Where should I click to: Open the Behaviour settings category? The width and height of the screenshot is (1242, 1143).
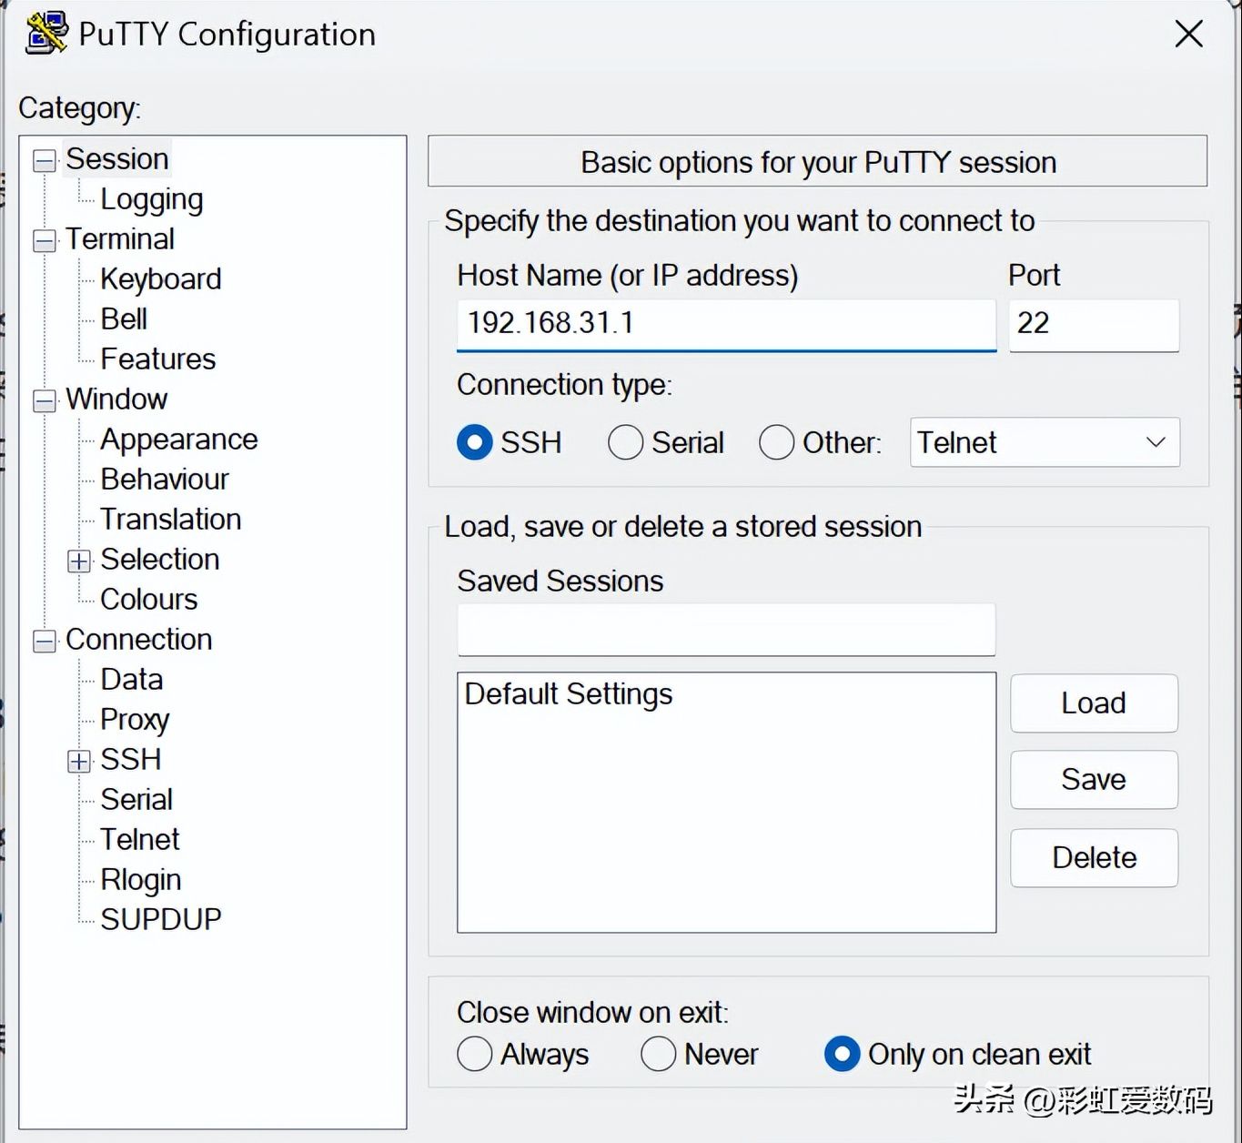[x=165, y=480]
